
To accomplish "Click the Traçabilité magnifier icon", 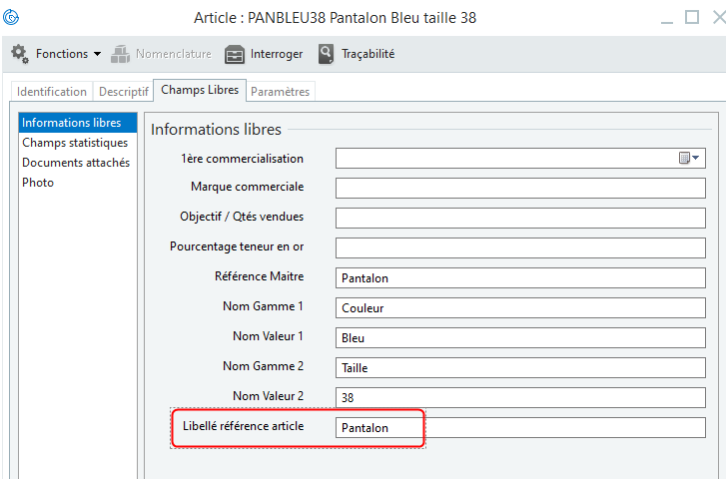I will (x=326, y=54).
